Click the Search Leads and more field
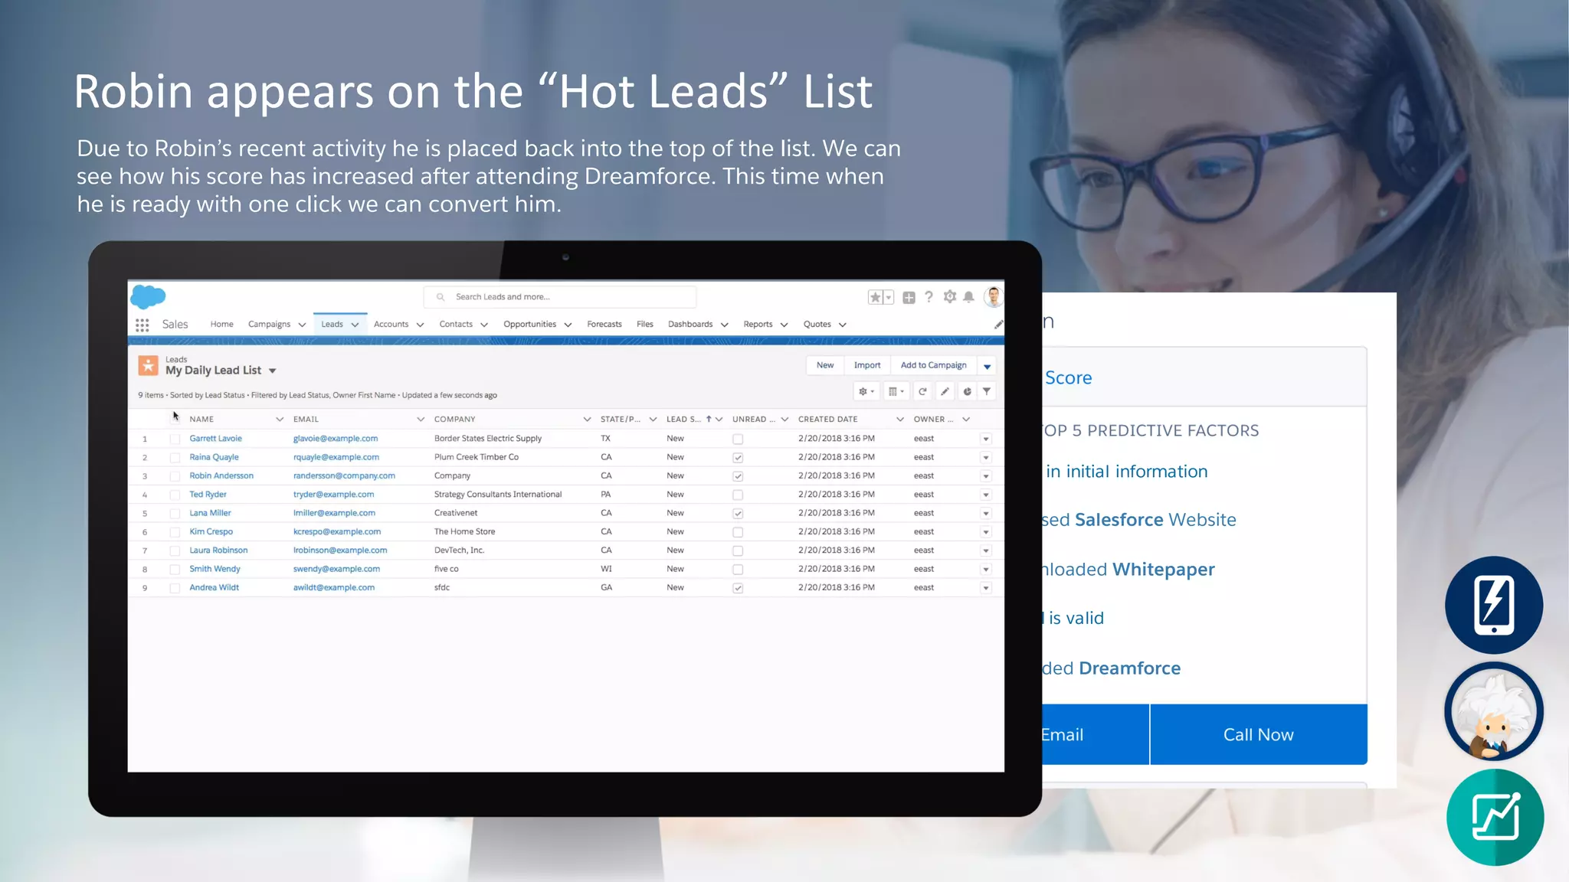 (560, 297)
